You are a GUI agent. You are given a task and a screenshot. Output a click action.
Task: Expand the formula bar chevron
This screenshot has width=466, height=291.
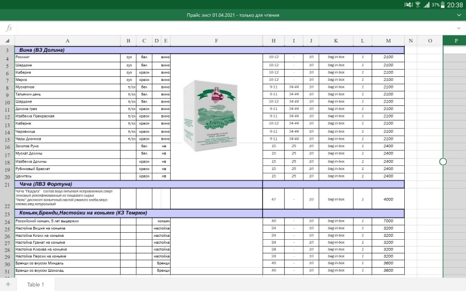coord(459,28)
